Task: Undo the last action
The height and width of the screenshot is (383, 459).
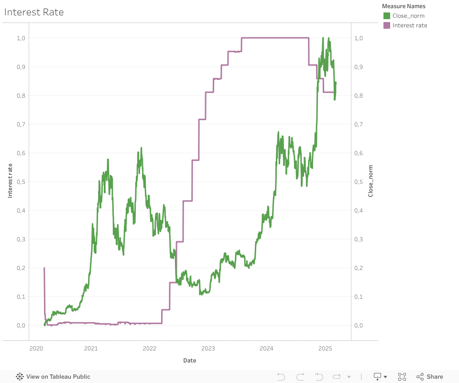Action: [281, 377]
